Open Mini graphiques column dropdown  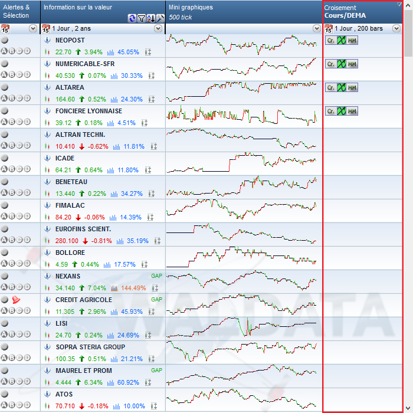point(317,28)
